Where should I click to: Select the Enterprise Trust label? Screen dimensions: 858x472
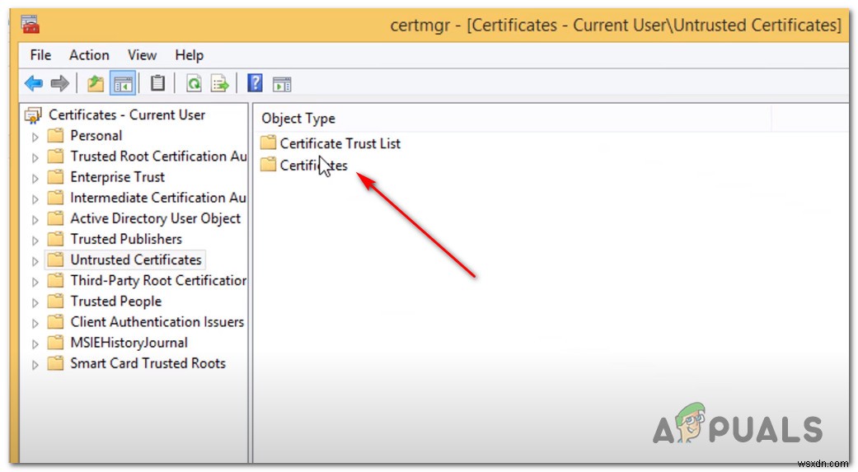tap(118, 177)
